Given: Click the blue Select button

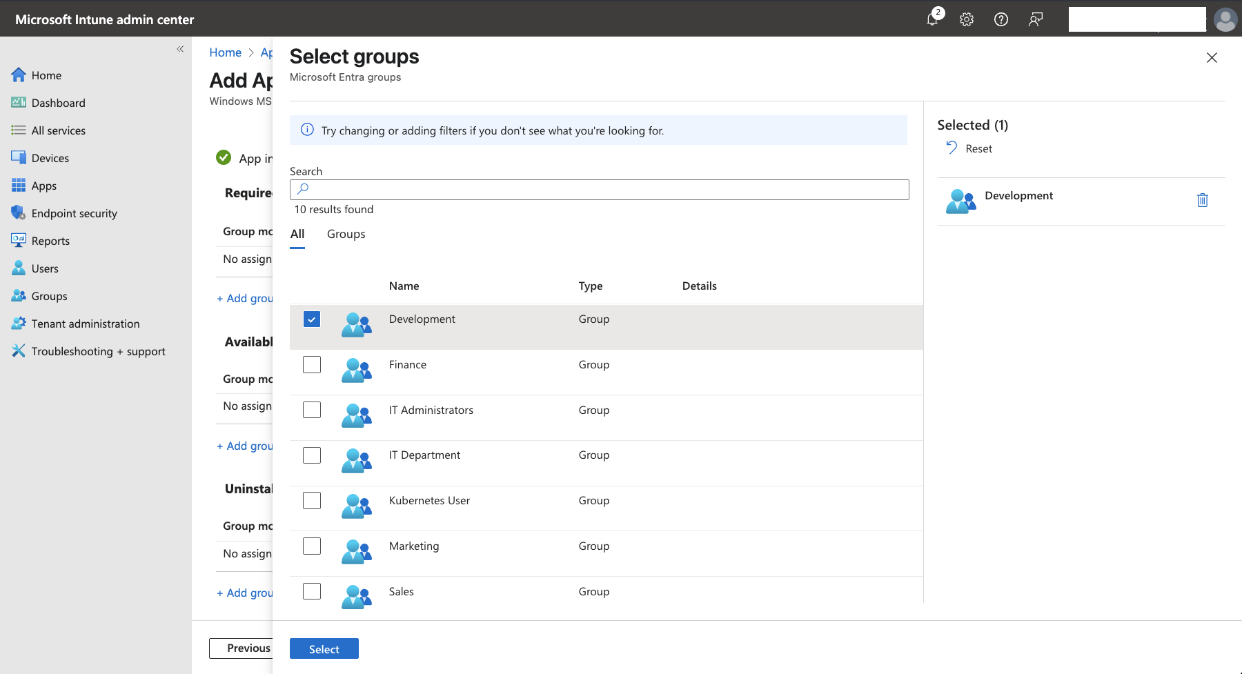Looking at the screenshot, I should (324, 648).
